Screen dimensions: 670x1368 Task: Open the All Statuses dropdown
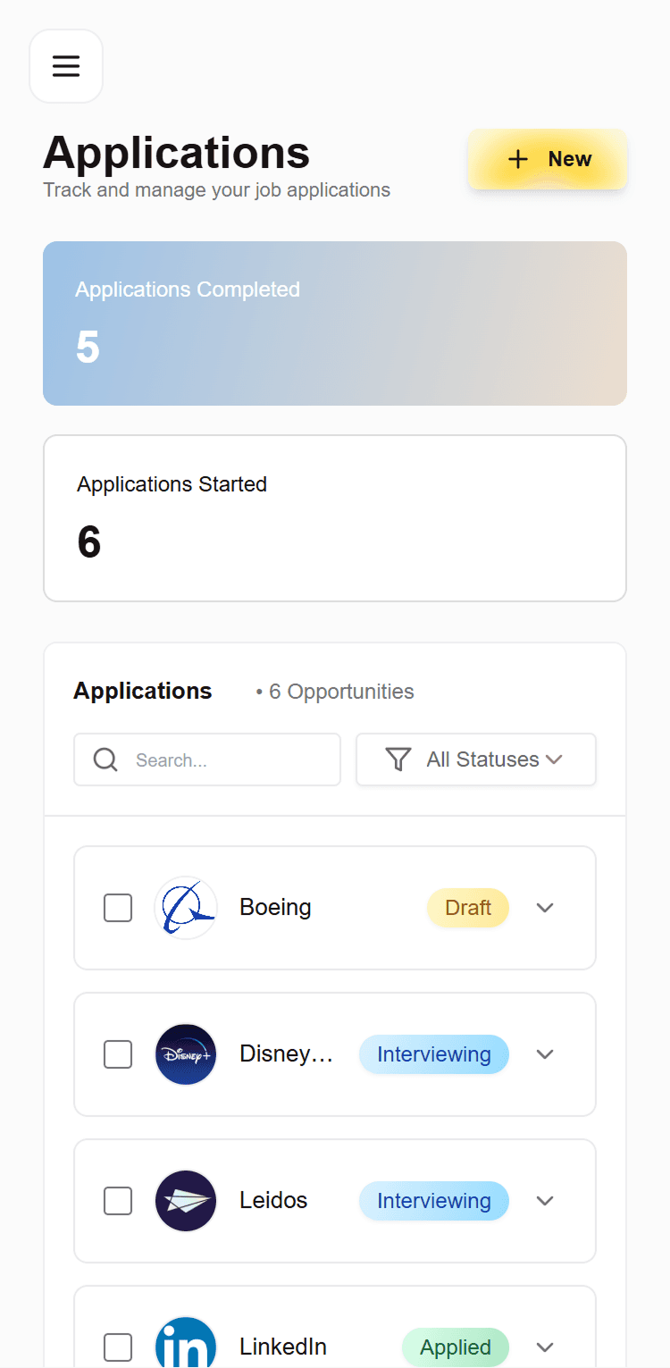(x=476, y=759)
